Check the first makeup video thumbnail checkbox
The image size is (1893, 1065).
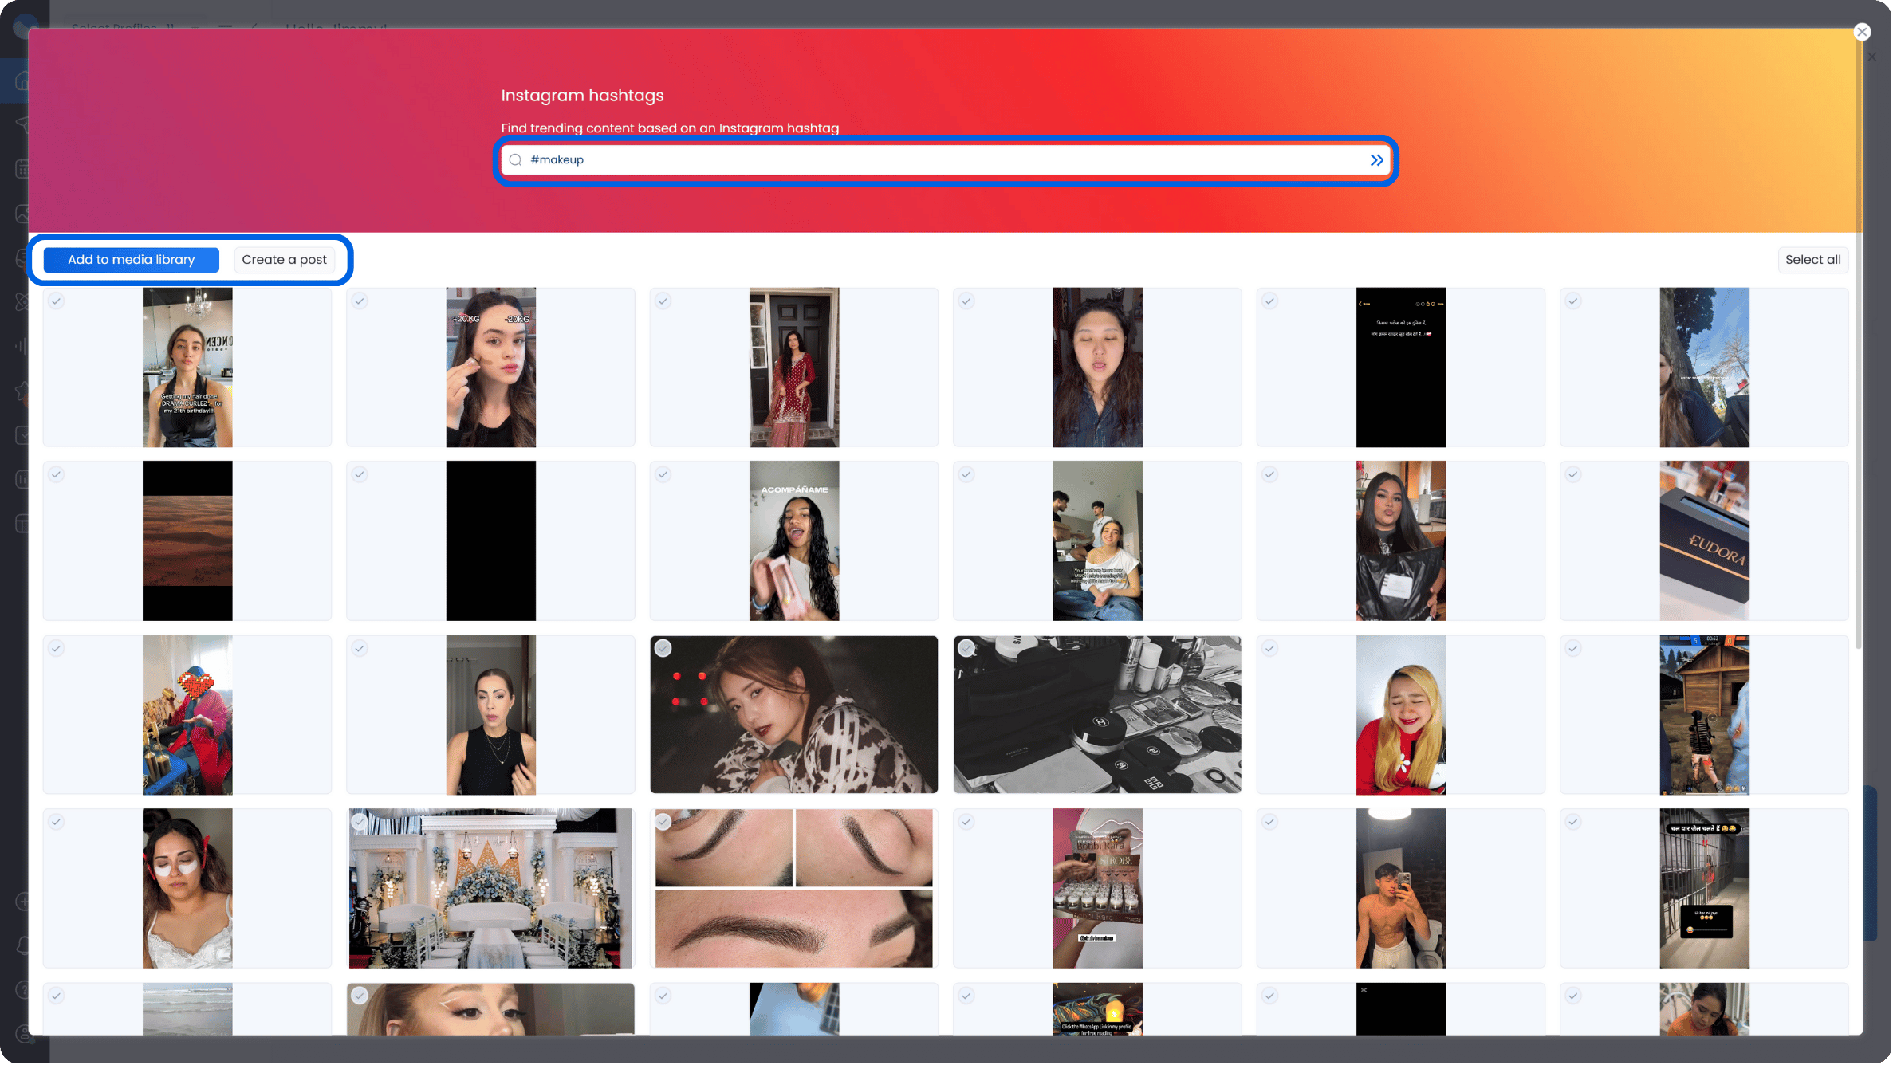tap(56, 301)
